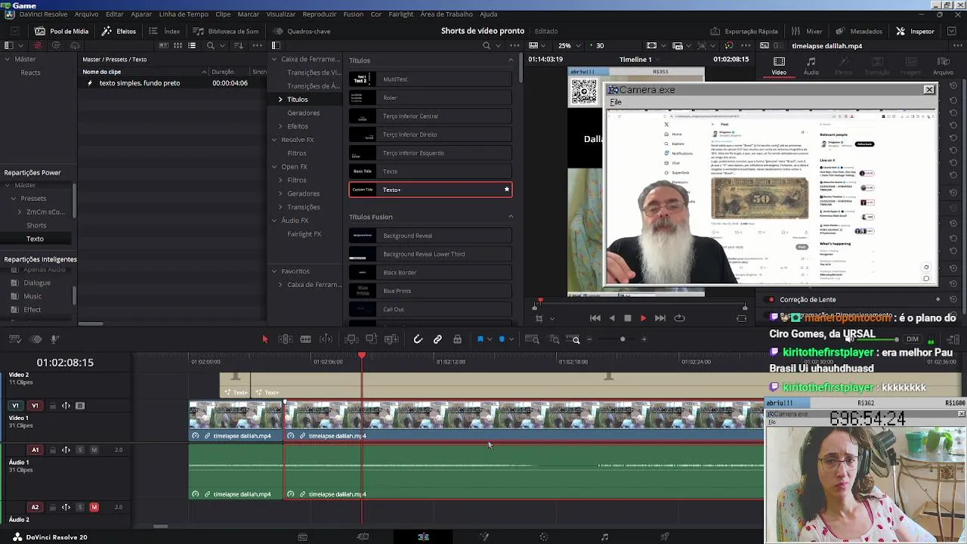Activate the Trim Edit mode tool
967x544 pixels.
286,339
